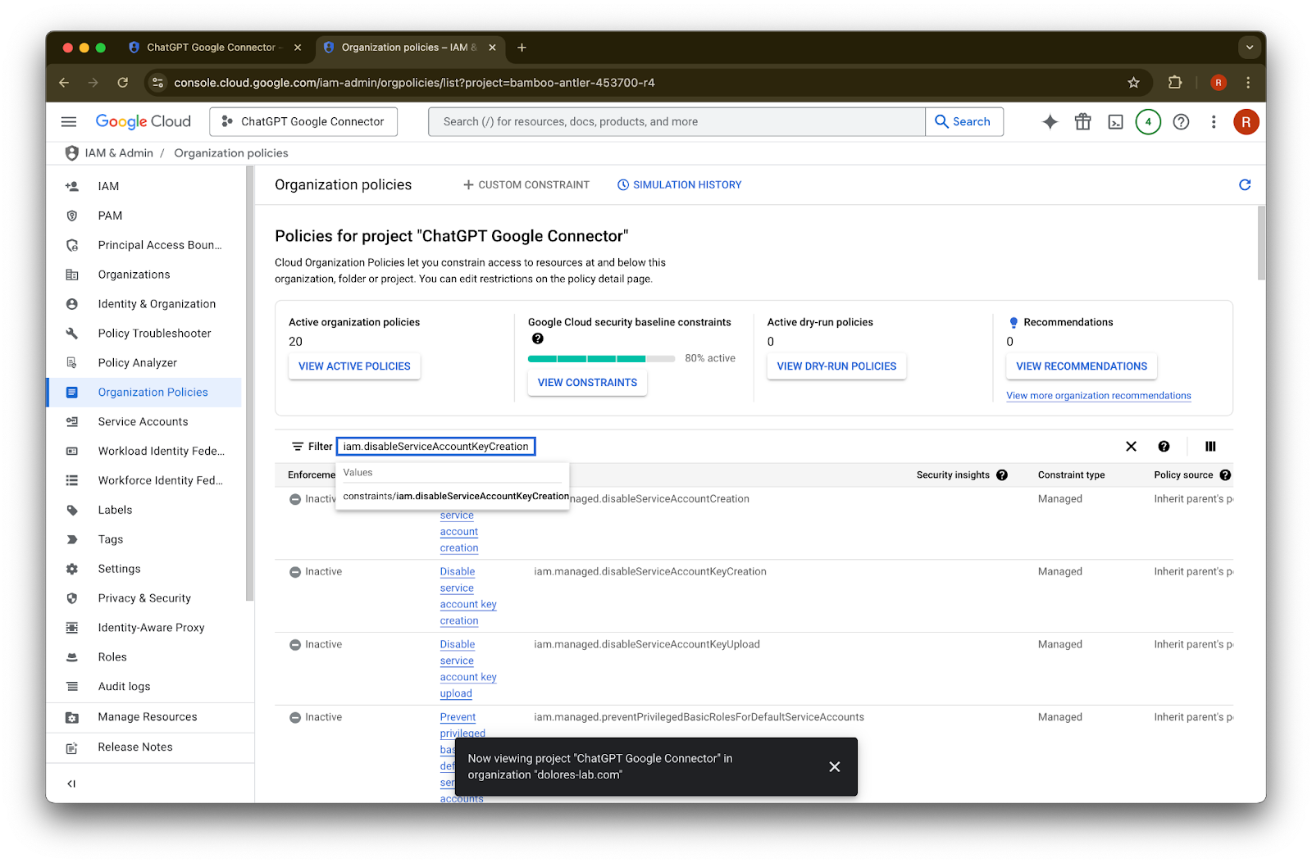The width and height of the screenshot is (1312, 863).
Task: Focus the resources search input field
Action: click(x=676, y=122)
